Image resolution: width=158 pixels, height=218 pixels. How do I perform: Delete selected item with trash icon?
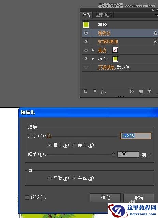coord(149,92)
